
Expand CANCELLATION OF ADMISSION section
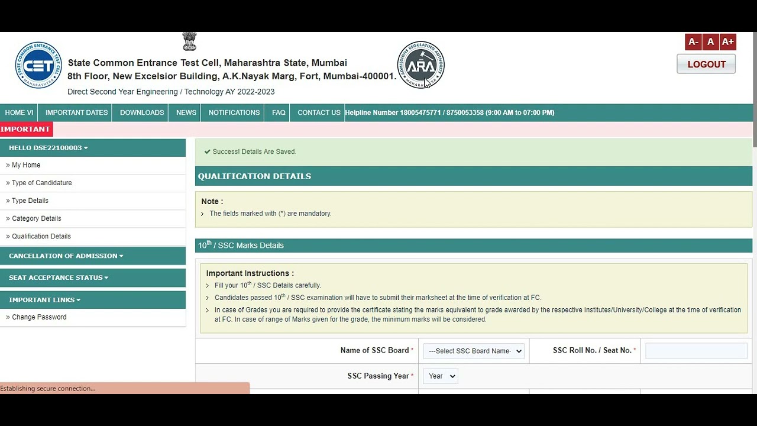(x=93, y=256)
